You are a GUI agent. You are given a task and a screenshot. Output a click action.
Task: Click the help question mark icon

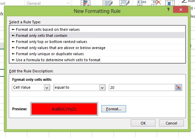pyautogui.click(x=168, y=9)
